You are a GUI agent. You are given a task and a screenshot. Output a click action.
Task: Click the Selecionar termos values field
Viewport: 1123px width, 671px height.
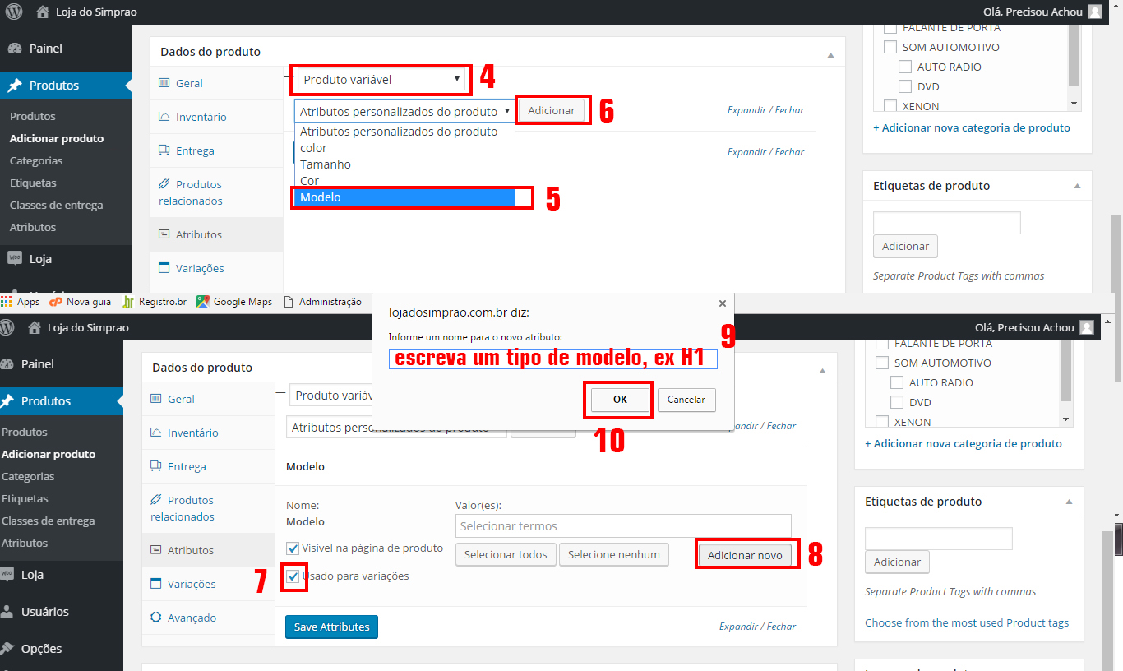[622, 526]
